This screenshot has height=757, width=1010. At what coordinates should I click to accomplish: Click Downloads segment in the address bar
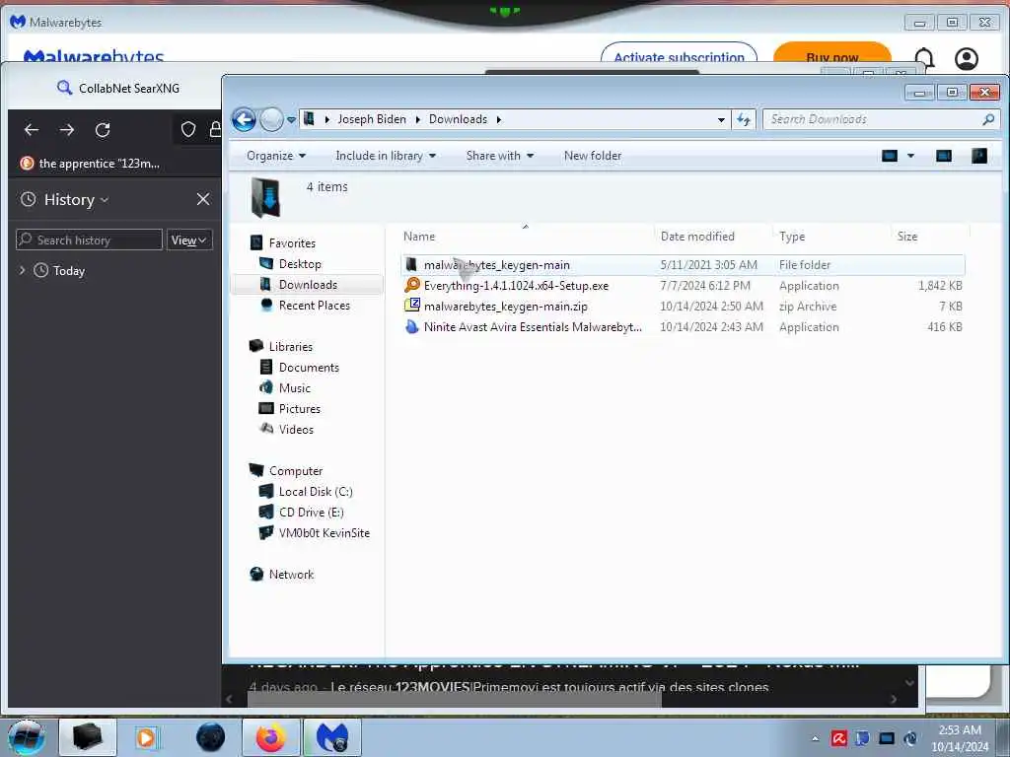[x=458, y=119]
